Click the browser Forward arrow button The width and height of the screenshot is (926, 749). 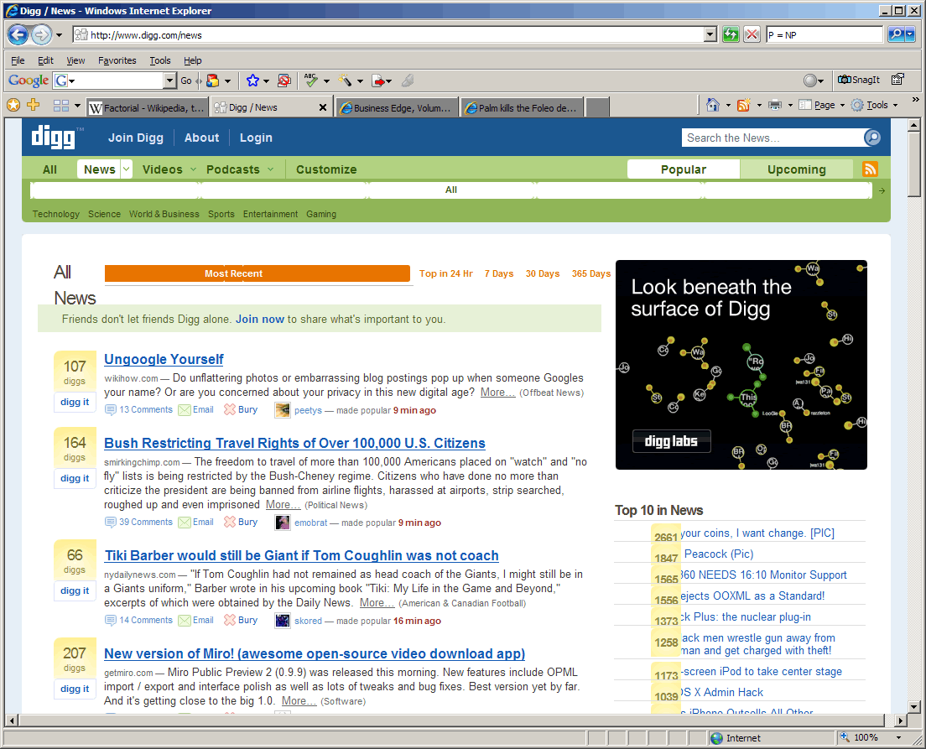tap(41, 35)
